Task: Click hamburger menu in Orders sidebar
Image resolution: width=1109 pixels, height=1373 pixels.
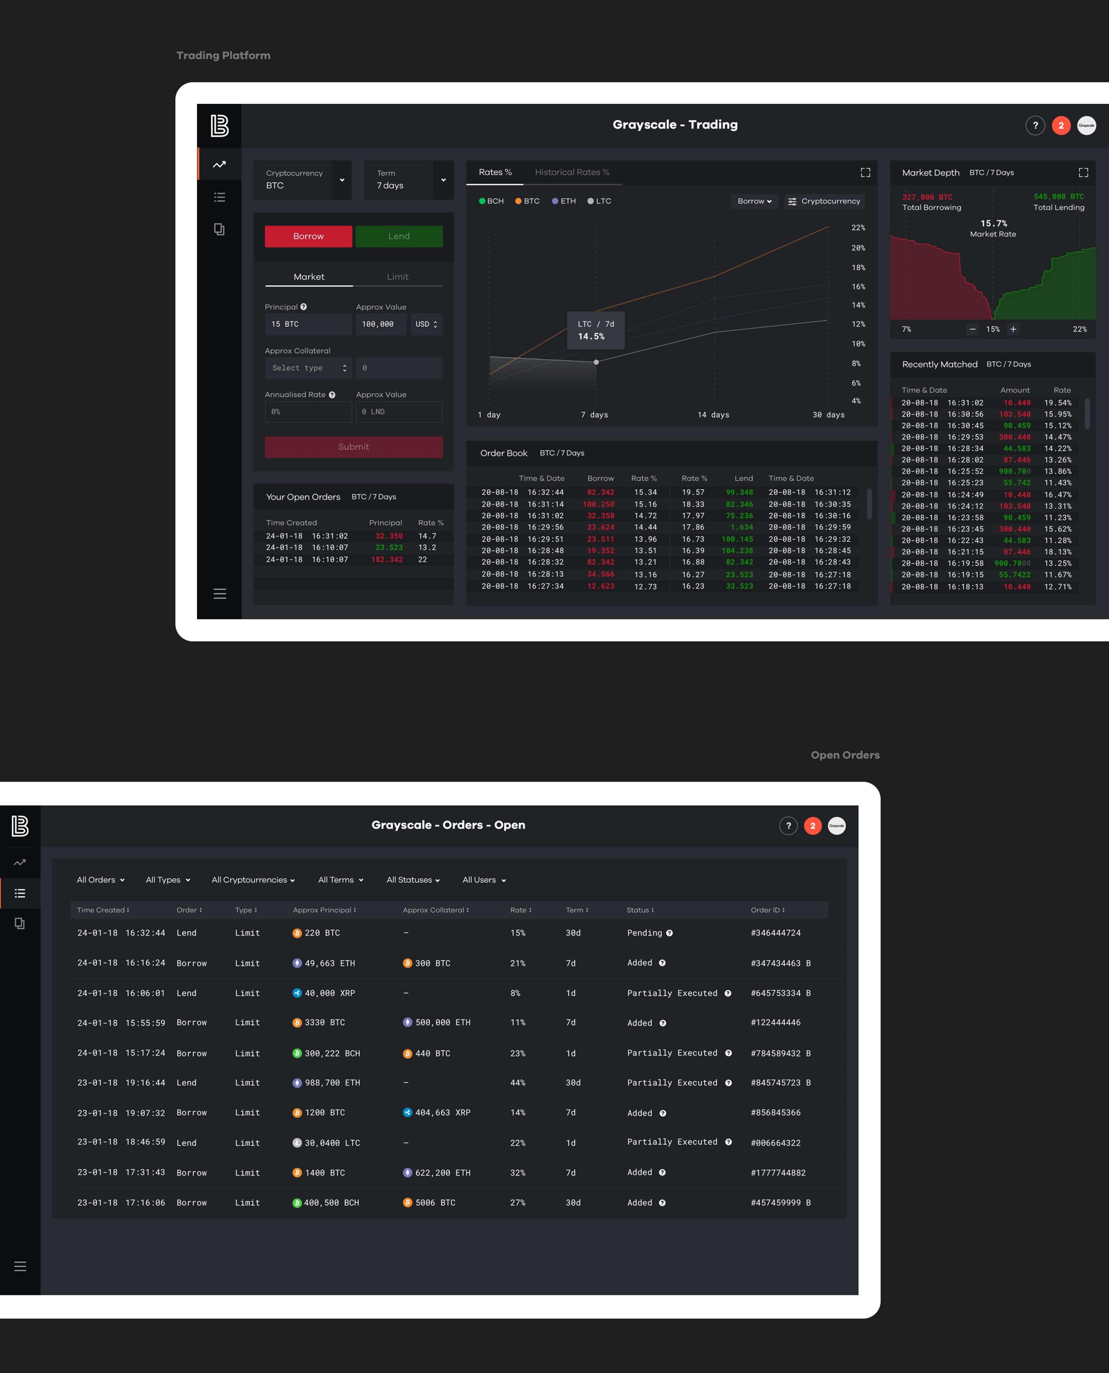Action: coord(20,1266)
